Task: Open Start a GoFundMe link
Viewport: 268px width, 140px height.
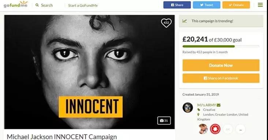Action: coord(83,5)
